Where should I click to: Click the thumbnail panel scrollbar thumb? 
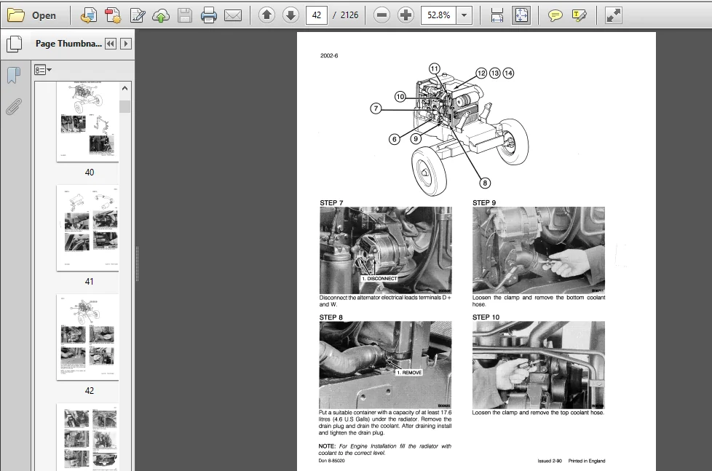coord(125,106)
